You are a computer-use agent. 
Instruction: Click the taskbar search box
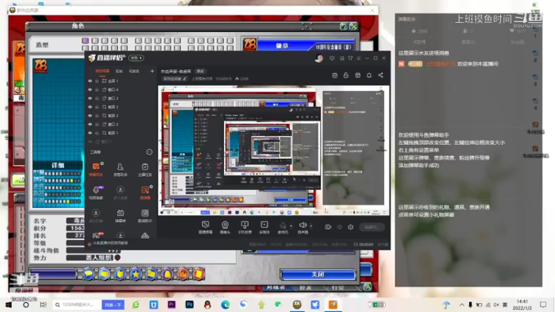[76, 304]
